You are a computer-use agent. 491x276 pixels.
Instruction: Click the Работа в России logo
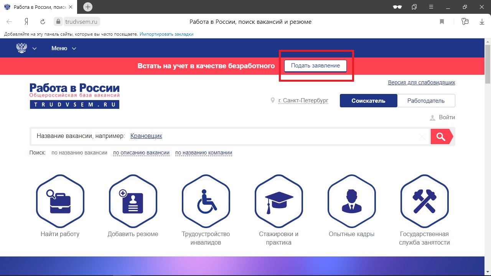pyautogui.click(x=74, y=96)
